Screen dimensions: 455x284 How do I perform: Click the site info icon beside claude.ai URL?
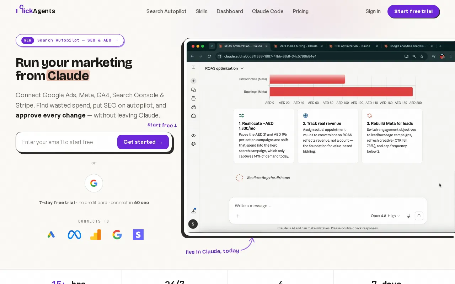[x=220, y=56]
